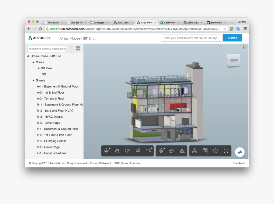Activate the Pan hand tool
Screen dimensions: 274x204
click(117, 150)
